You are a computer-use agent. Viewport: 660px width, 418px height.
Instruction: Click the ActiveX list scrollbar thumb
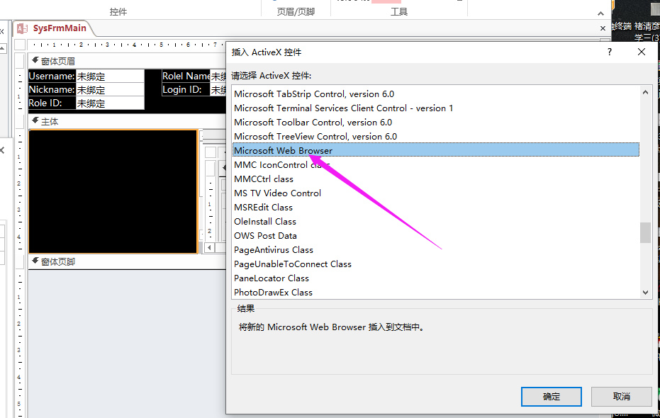(x=645, y=232)
